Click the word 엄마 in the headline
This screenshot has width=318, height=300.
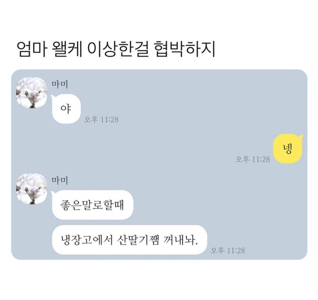[32, 49]
